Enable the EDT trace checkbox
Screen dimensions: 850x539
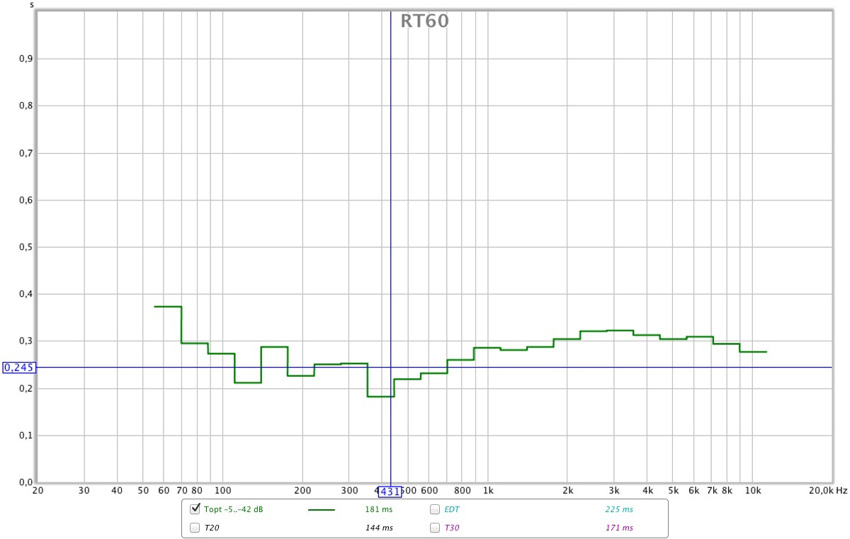pyautogui.click(x=435, y=509)
